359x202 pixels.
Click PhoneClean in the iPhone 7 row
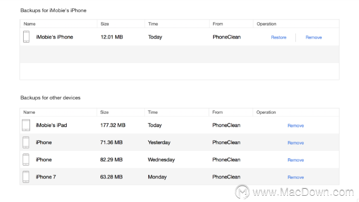pos(226,177)
